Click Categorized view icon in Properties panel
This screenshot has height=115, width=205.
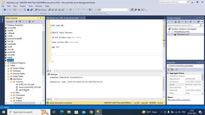point(169,70)
